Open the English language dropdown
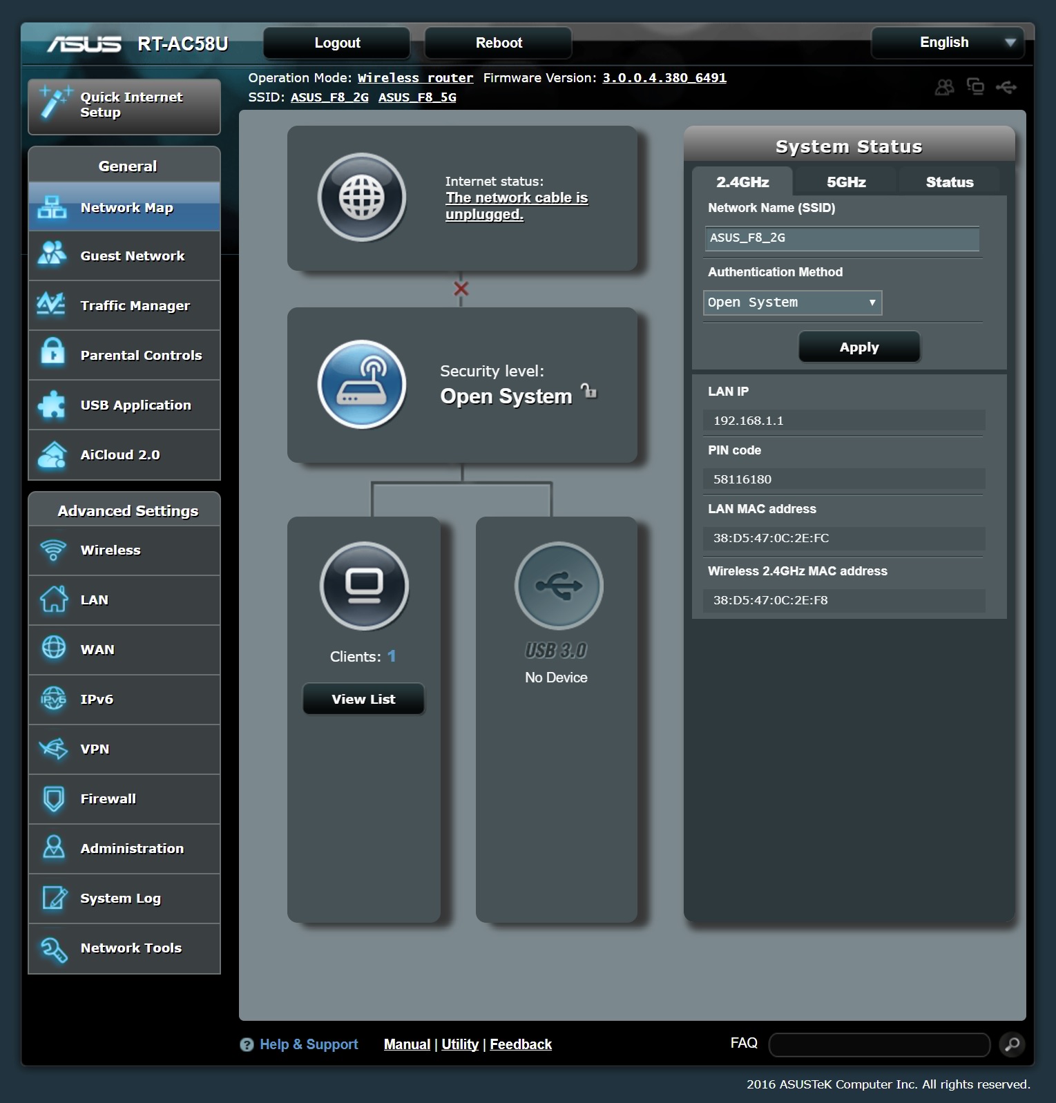This screenshot has width=1056, height=1103. click(948, 43)
